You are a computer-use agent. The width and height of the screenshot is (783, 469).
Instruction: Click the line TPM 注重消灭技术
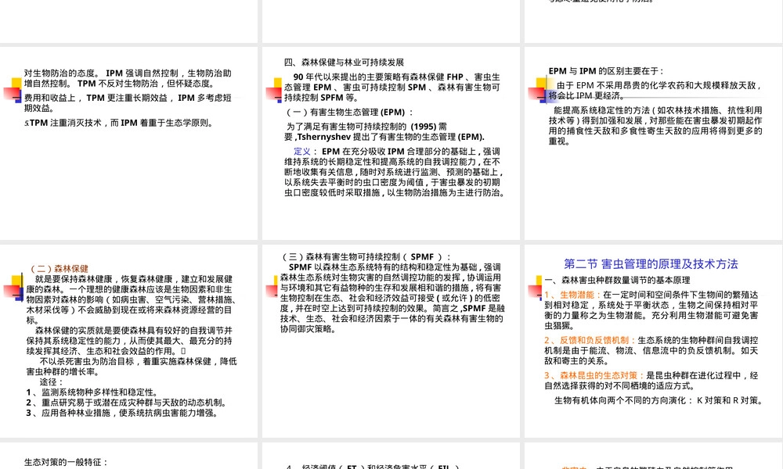[119, 123]
